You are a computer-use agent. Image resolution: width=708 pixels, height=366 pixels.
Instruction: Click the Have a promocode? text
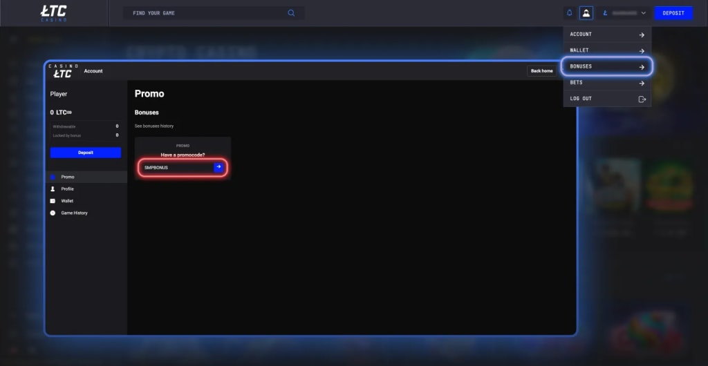[x=183, y=155]
